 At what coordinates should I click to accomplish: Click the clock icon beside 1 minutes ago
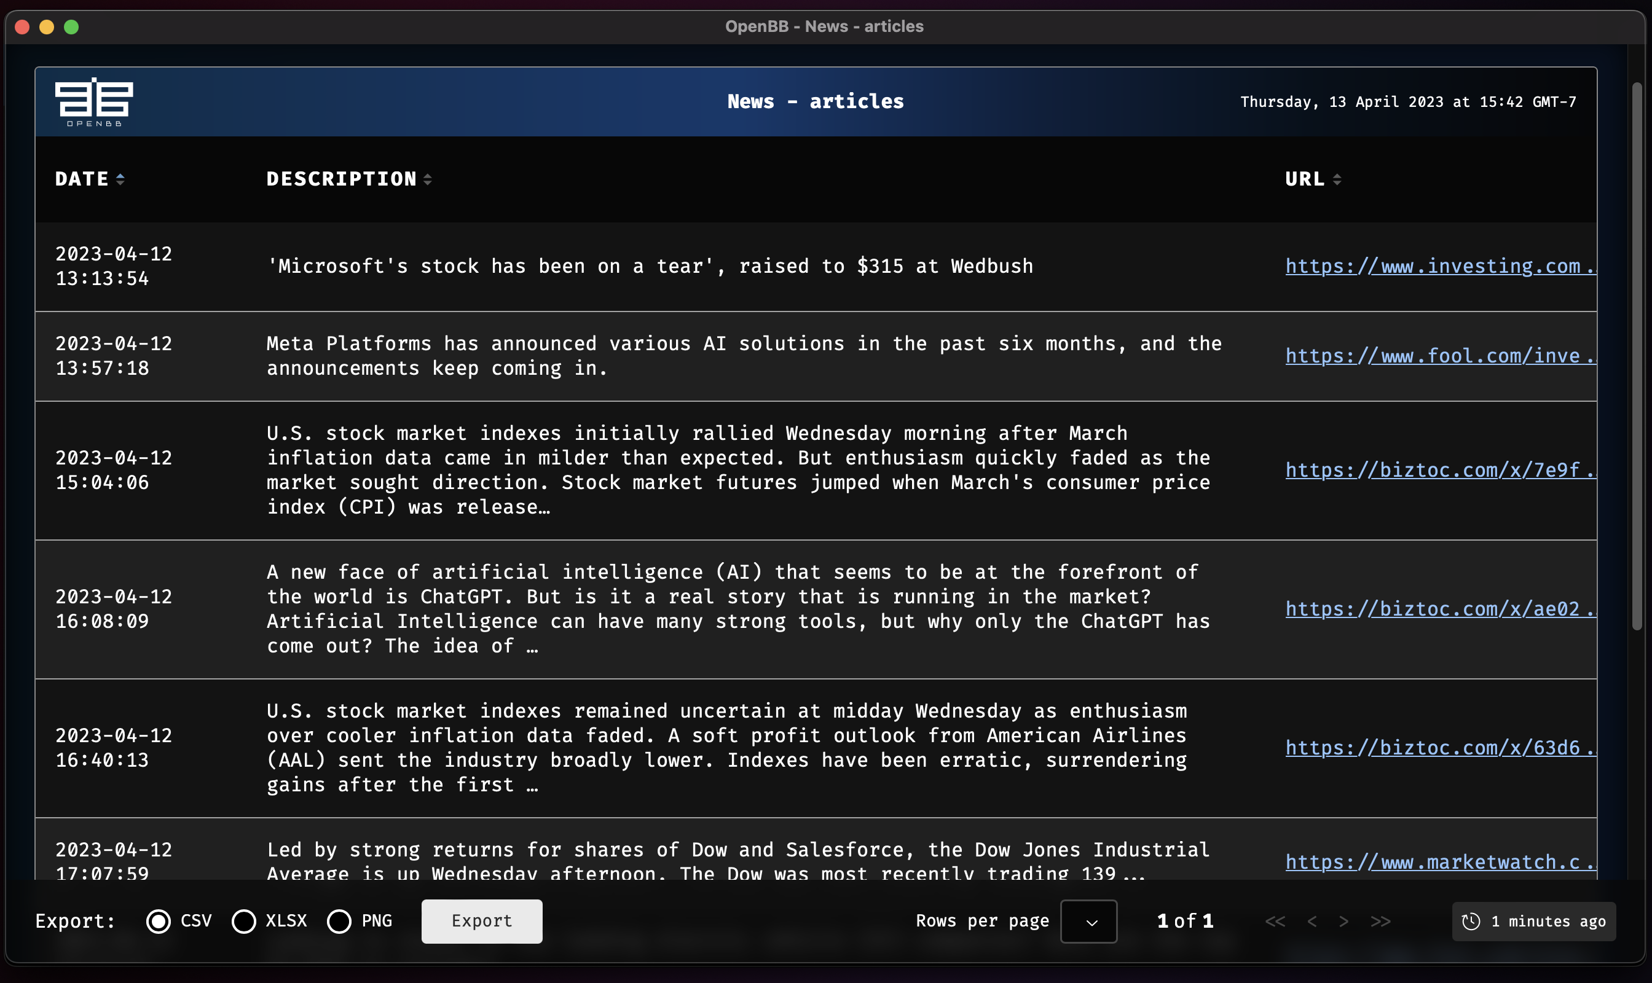pos(1471,922)
